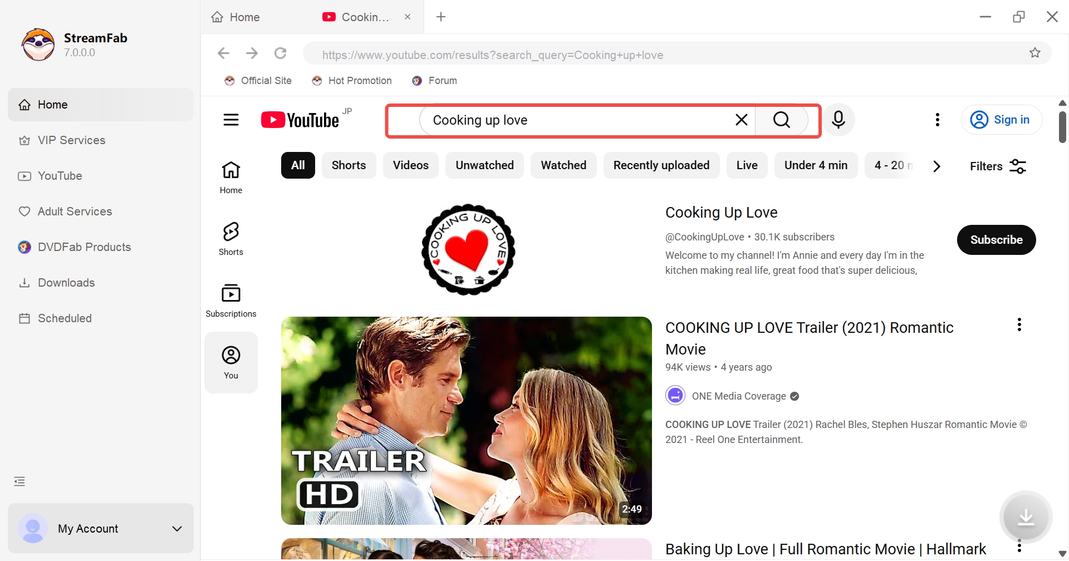Click the magnifying glass search button
The height and width of the screenshot is (561, 1069).
point(781,120)
